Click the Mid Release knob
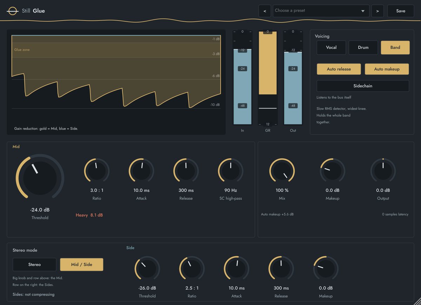This screenshot has width=421, height=305. (186, 171)
